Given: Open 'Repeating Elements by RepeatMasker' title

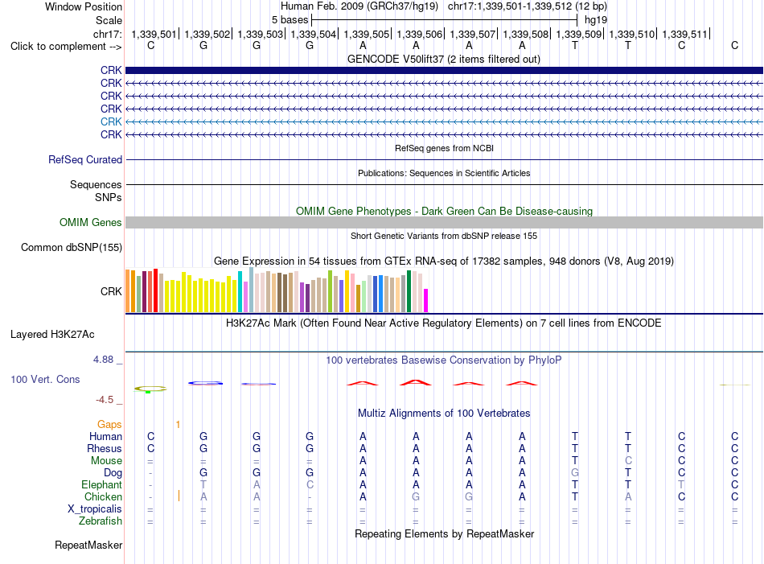Looking at the screenshot, I should coord(444,533).
